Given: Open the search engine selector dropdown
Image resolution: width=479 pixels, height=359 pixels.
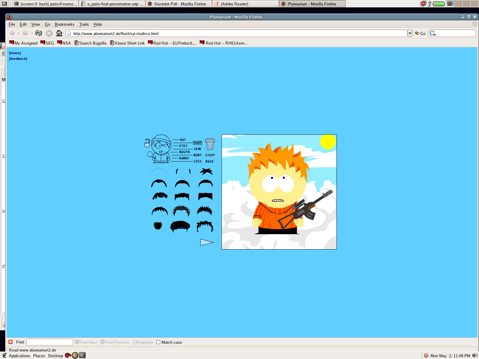Looking at the screenshot, I should pyautogui.click(x=433, y=33).
